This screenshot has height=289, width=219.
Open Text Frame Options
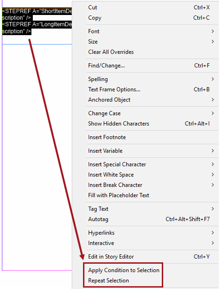coord(145,89)
